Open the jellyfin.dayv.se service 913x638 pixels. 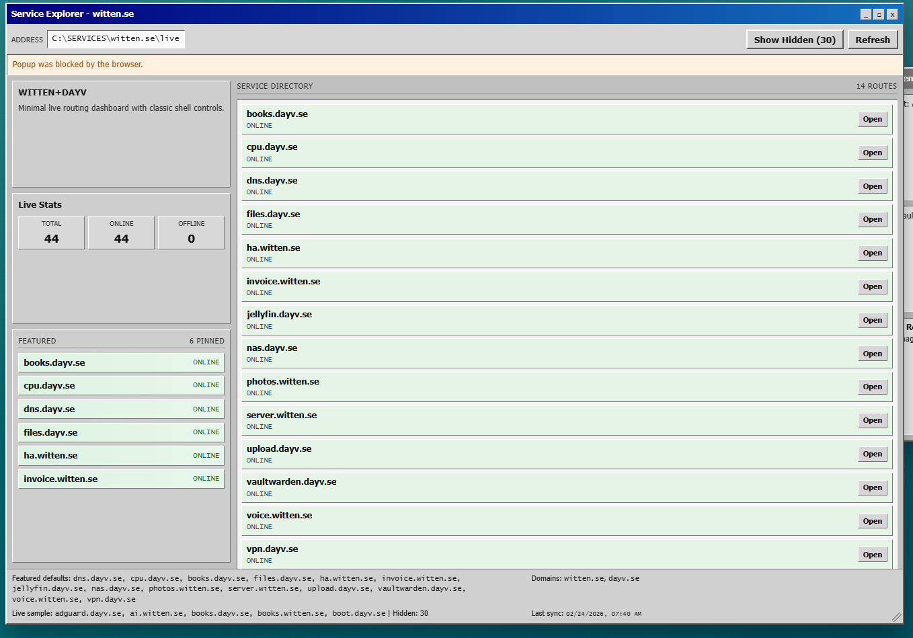point(872,320)
